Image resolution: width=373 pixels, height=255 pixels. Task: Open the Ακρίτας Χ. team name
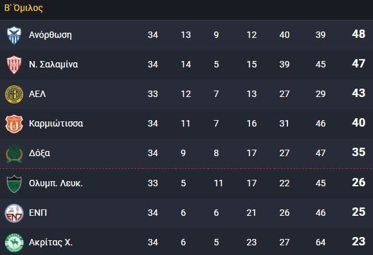tap(50, 242)
